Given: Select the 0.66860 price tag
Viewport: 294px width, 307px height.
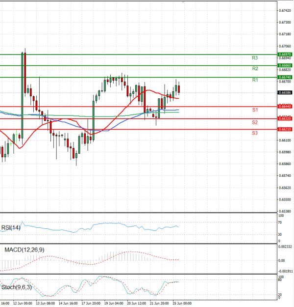Looking at the screenshot, I should click(285, 65).
